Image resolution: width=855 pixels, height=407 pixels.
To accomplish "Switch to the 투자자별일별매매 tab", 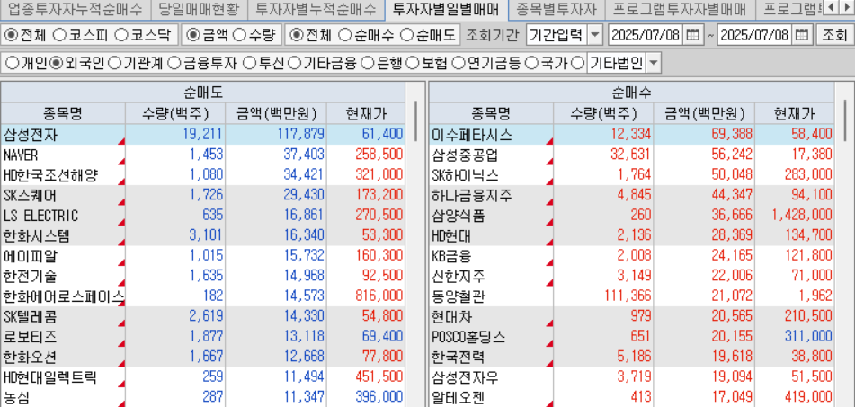I will (x=446, y=9).
